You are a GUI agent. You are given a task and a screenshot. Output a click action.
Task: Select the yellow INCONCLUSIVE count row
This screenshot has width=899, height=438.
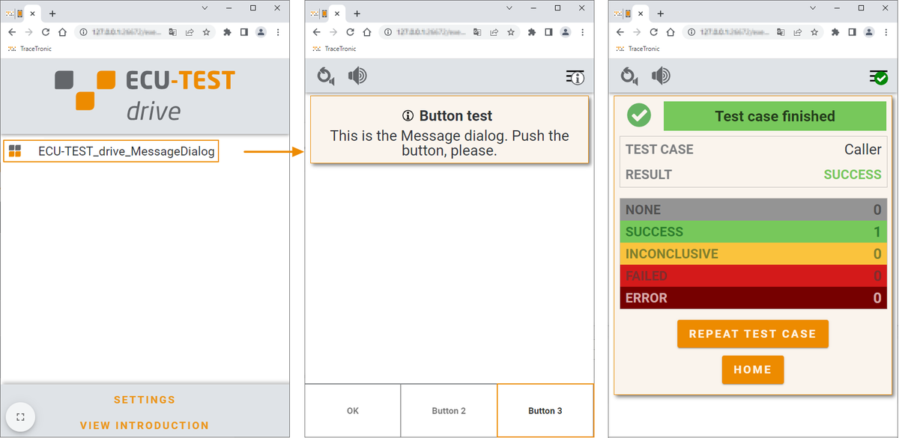click(754, 254)
